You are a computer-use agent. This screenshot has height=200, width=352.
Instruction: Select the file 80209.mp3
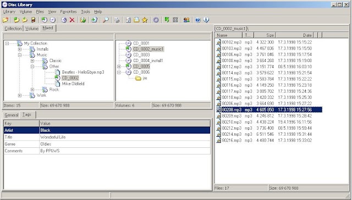(232, 116)
